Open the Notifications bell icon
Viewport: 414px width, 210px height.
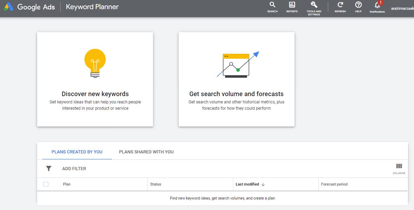(377, 5)
